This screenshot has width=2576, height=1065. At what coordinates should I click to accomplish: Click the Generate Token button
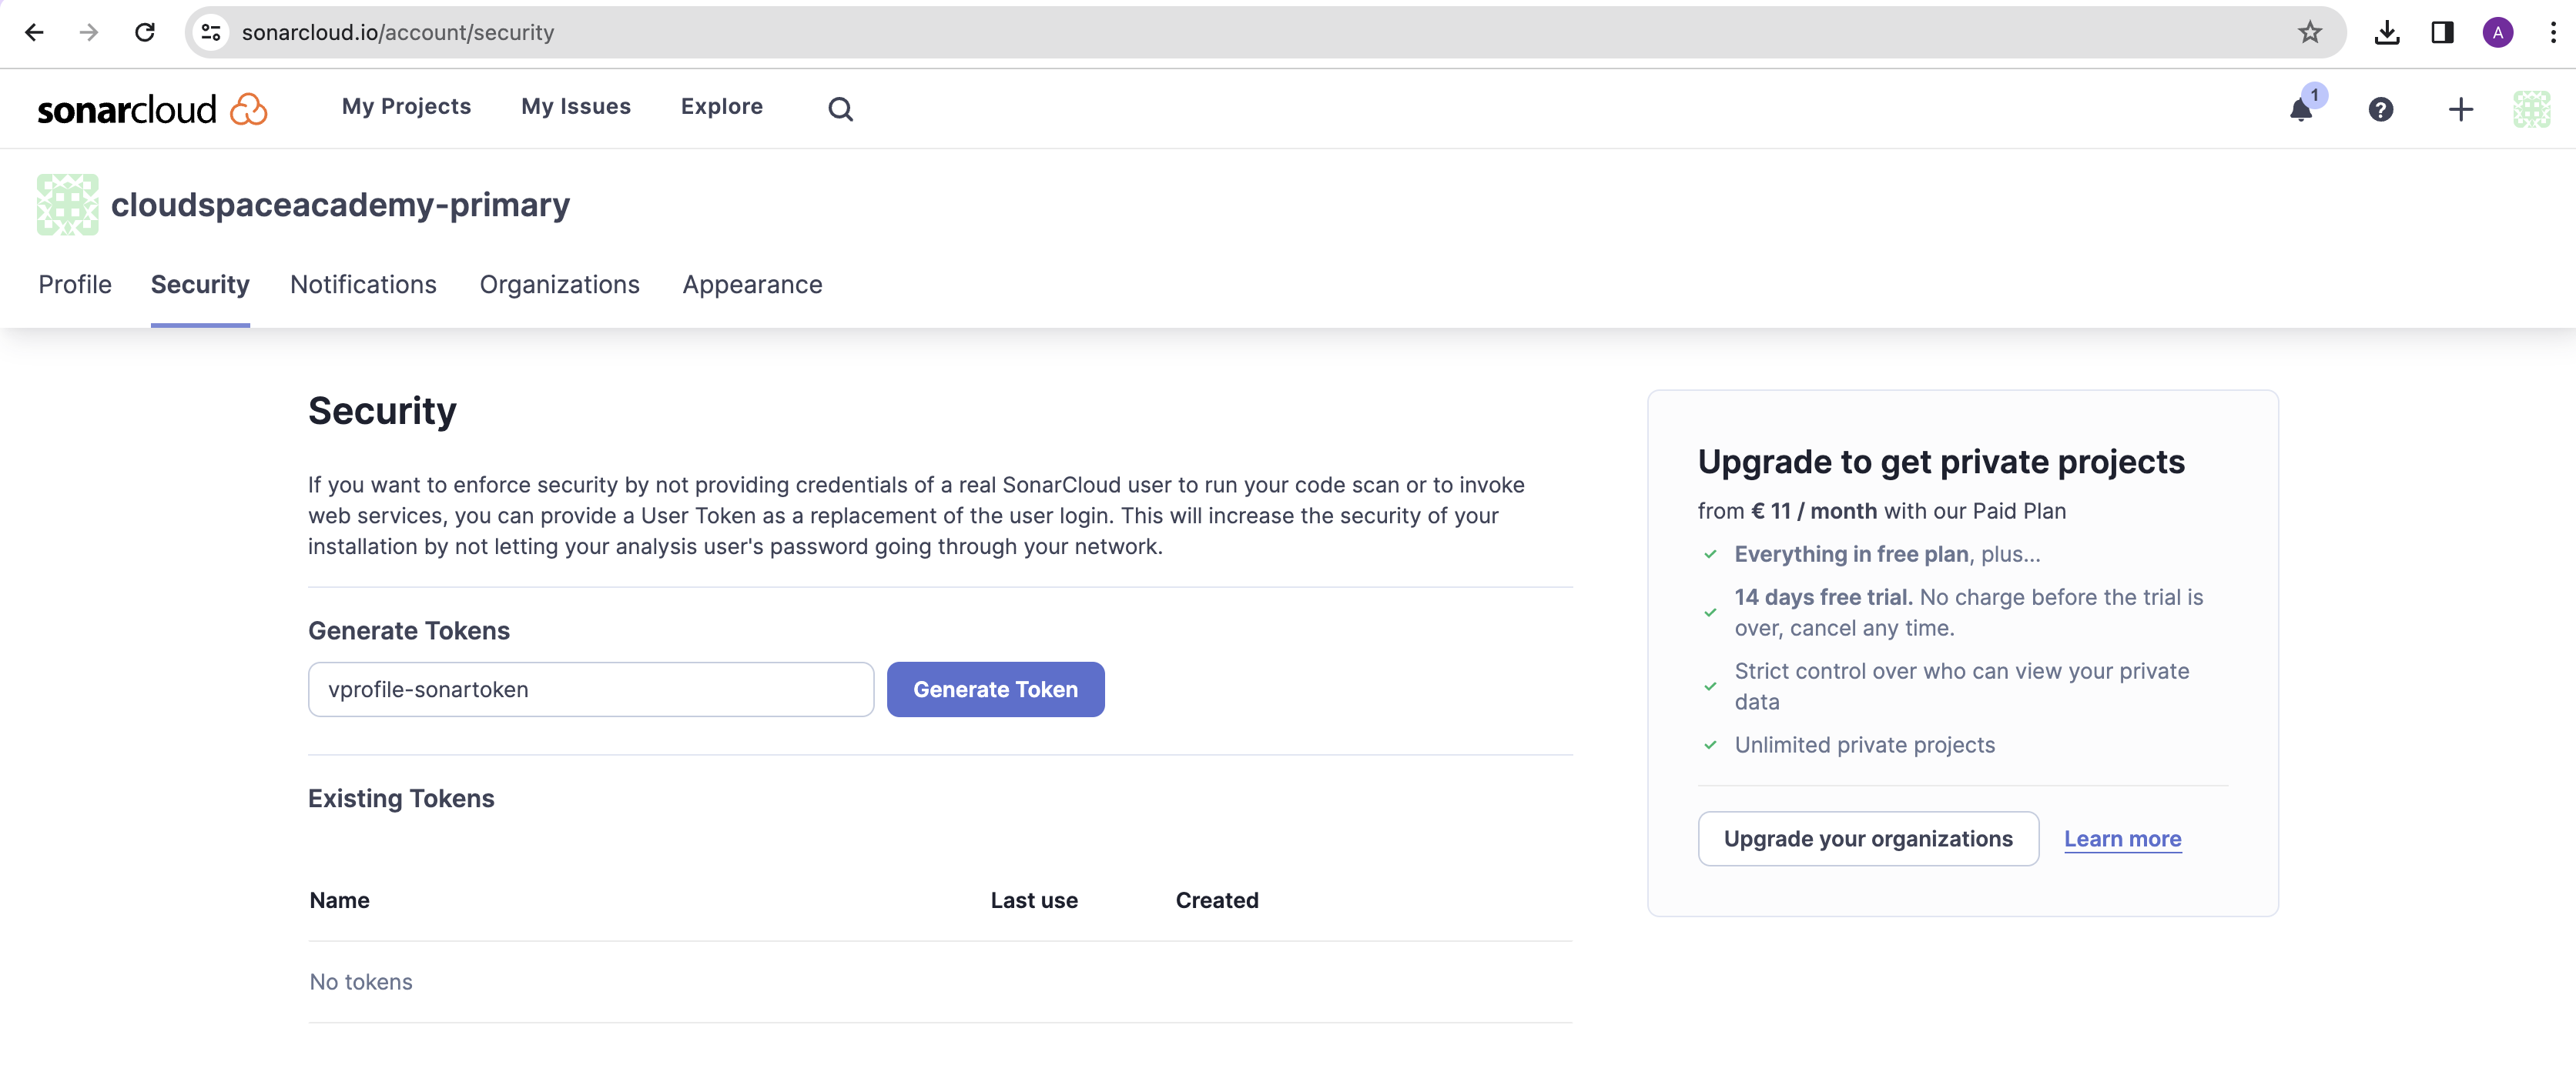(995, 689)
